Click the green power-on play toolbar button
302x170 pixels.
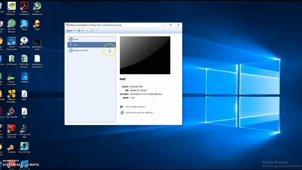tap(79, 30)
